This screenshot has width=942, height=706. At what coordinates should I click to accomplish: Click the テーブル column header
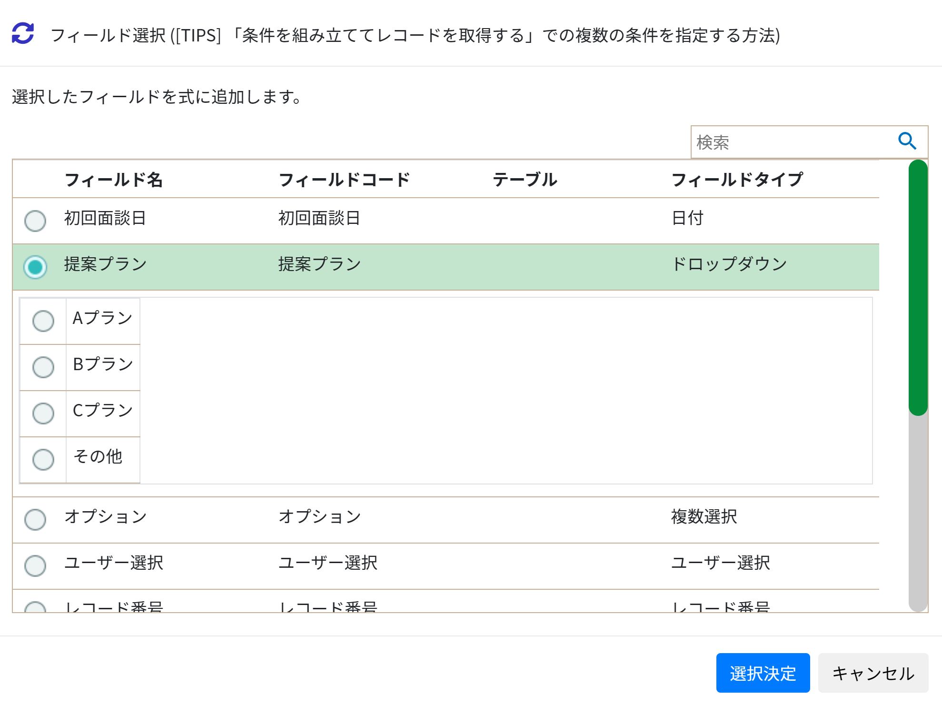(x=525, y=180)
